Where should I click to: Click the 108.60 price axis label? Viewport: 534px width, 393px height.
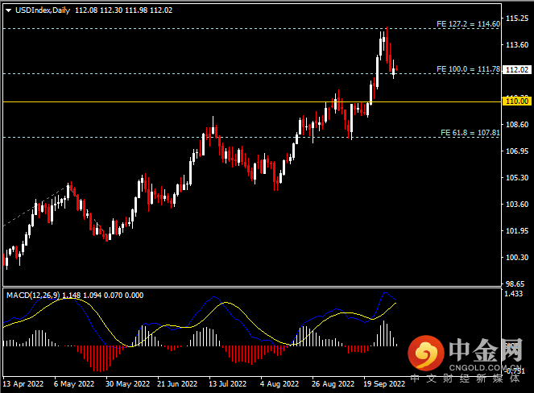point(517,125)
